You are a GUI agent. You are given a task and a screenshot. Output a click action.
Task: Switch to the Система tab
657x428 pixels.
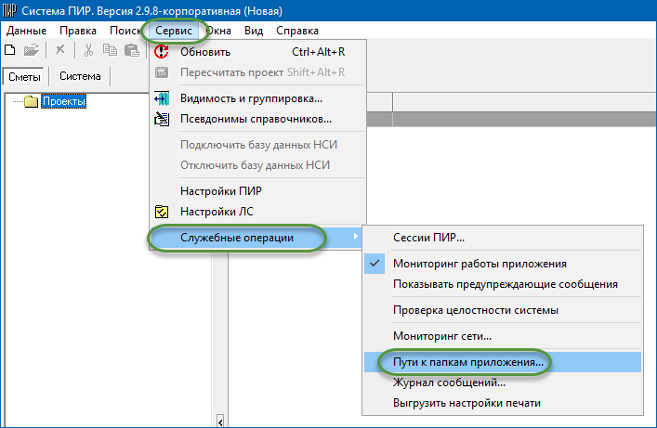(80, 76)
